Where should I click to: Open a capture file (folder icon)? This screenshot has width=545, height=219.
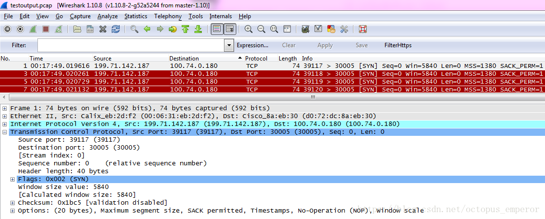tap(77, 30)
